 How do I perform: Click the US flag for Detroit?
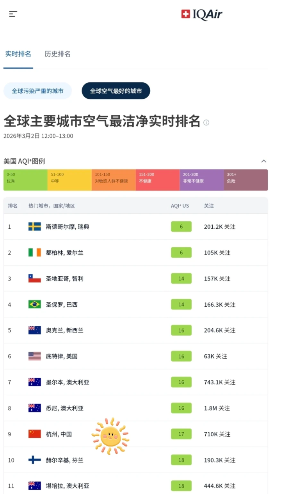(35, 356)
